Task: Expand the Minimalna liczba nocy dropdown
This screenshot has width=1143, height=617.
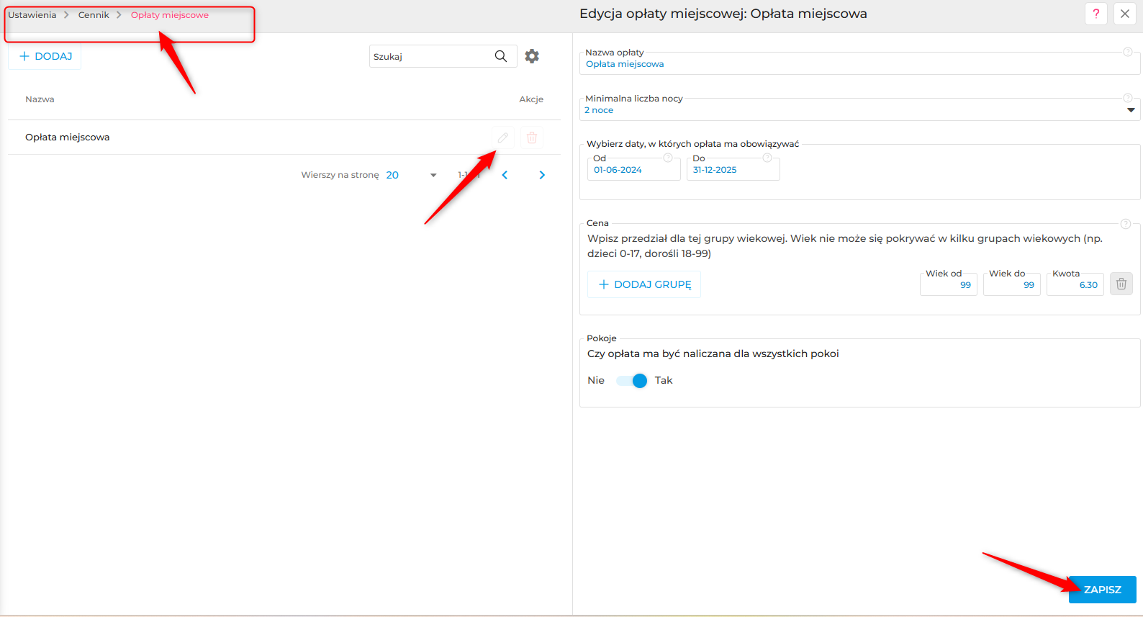Action: pyautogui.click(x=1131, y=110)
